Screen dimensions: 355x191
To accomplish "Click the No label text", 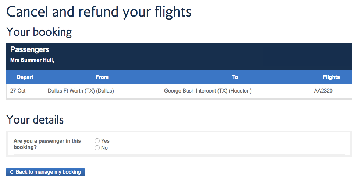I will pos(104,148).
